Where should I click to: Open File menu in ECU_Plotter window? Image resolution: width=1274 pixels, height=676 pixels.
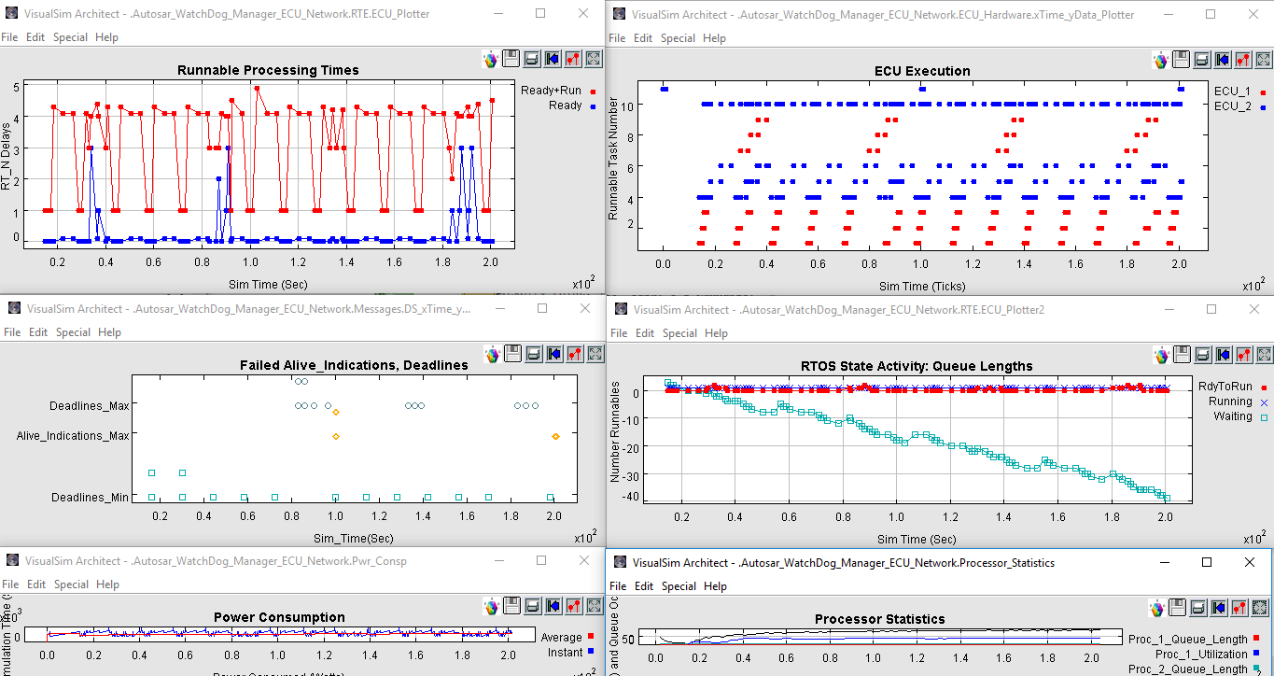tap(9, 37)
